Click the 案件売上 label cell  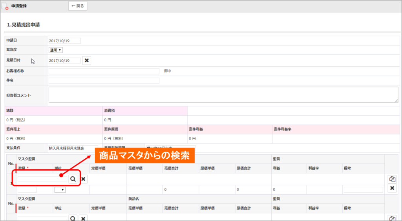click(53, 129)
